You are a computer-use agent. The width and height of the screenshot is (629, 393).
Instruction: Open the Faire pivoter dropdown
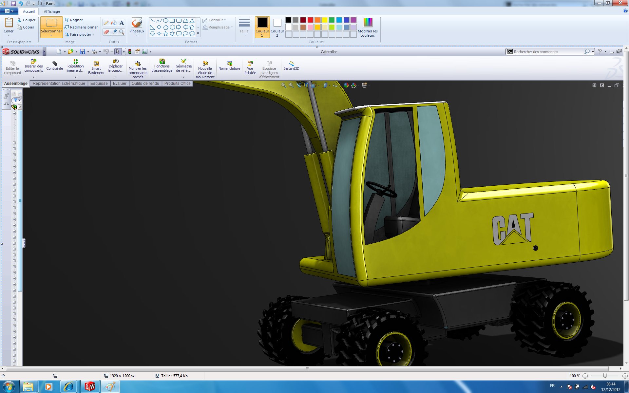(x=79, y=34)
